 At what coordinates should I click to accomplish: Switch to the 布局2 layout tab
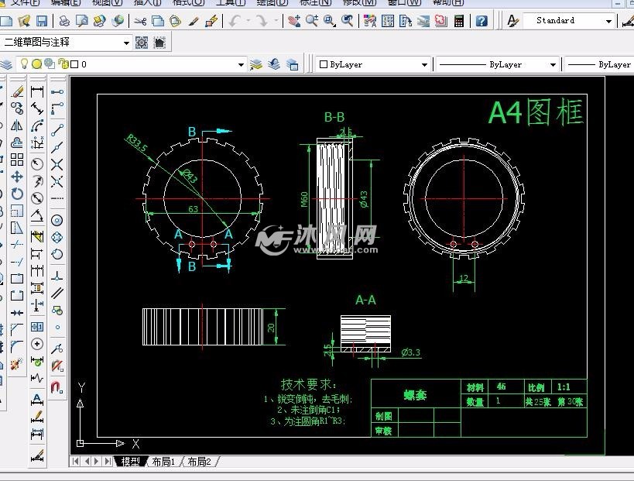pyautogui.click(x=200, y=462)
